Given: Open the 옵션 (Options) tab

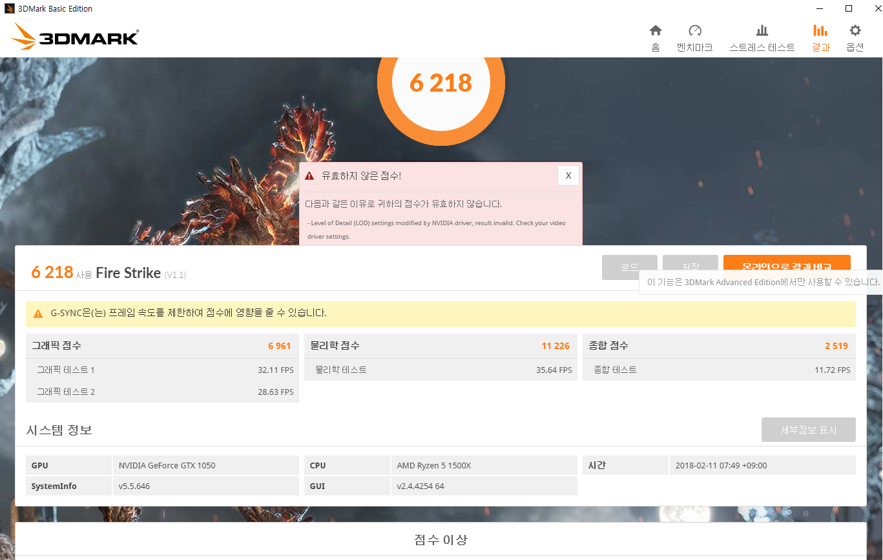Looking at the screenshot, I should click(855, 38).
